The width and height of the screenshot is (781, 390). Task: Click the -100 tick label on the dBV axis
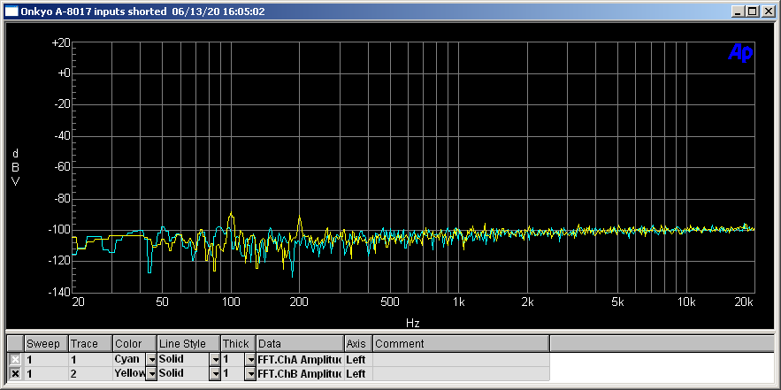point(58,230)
